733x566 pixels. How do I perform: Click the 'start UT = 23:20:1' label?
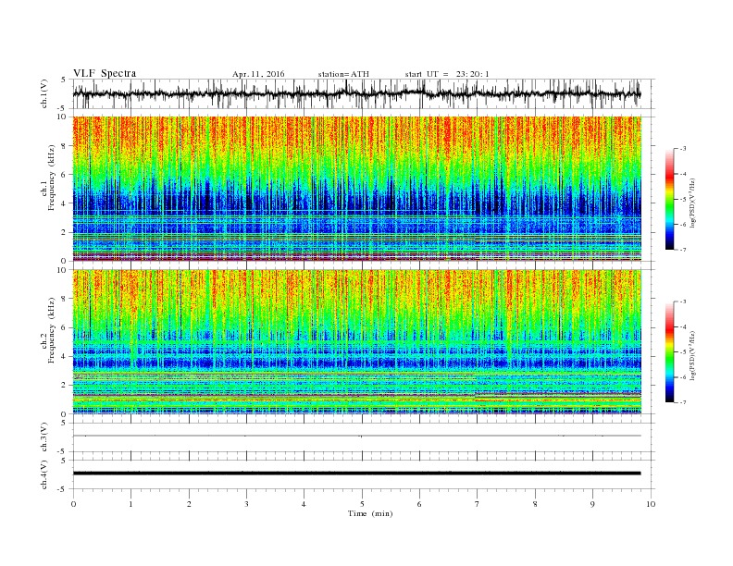[x=447, y=74]
